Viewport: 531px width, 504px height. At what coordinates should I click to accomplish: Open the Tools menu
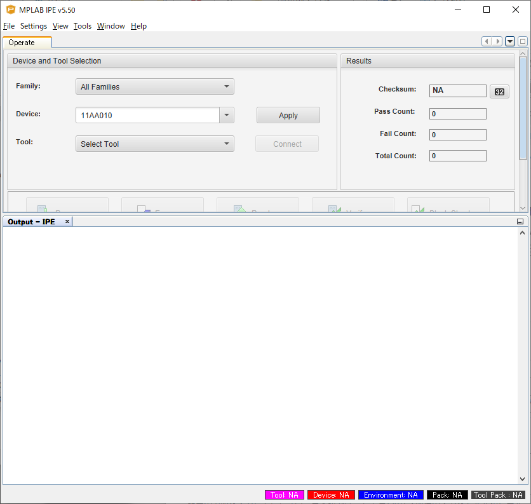[x=83, y=26]
